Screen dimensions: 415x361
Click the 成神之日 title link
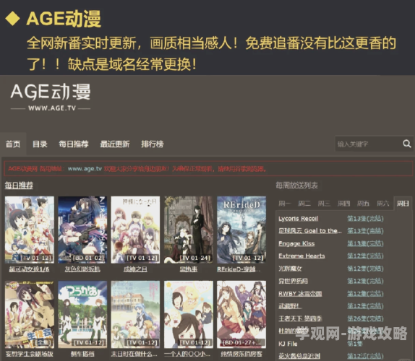(x=135, y=269)
